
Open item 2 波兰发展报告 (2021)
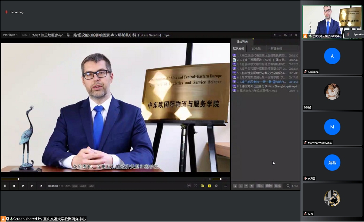pyautogui.click(x=265, y=60)
